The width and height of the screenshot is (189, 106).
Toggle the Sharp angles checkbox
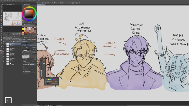pyautogui.click(x=24, y=67)
